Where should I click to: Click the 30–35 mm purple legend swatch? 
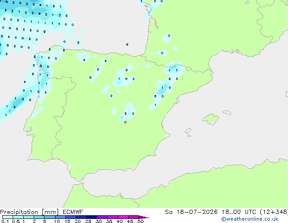(x=102, y=217)
